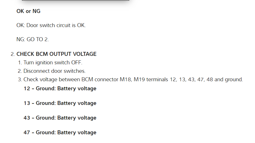The image size is (255, 143).
Task: Select the "NG: GO TO 2." text
Action: pyautogui.click(x=32, y=39)
